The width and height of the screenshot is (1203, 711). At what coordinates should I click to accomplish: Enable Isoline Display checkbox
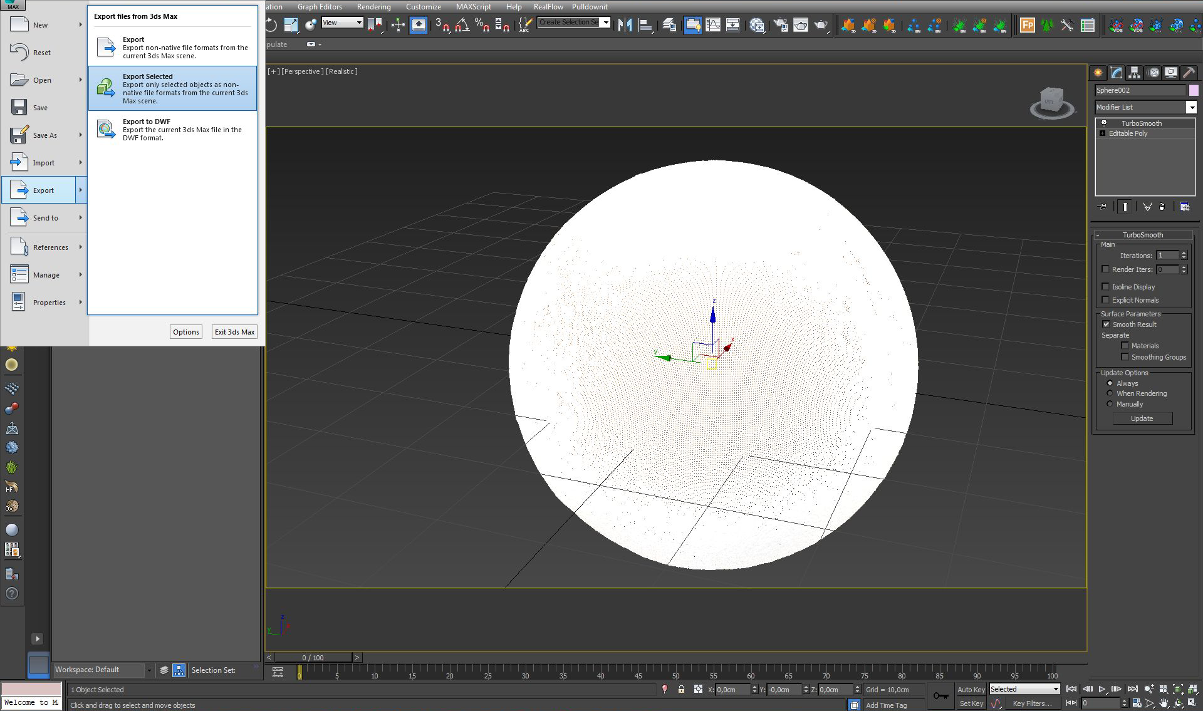1106,287
